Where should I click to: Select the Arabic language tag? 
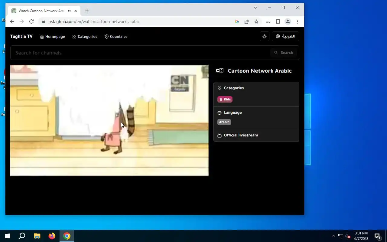pyautogui.click(x=224, y=122)
